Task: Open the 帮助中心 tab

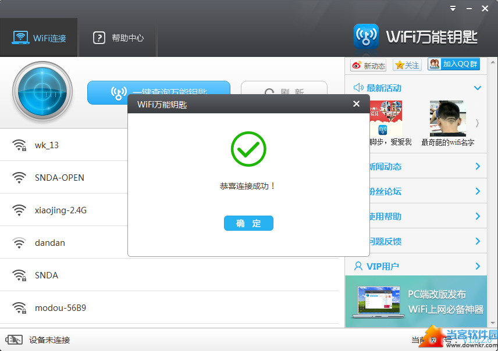Action: click(118, 37)
